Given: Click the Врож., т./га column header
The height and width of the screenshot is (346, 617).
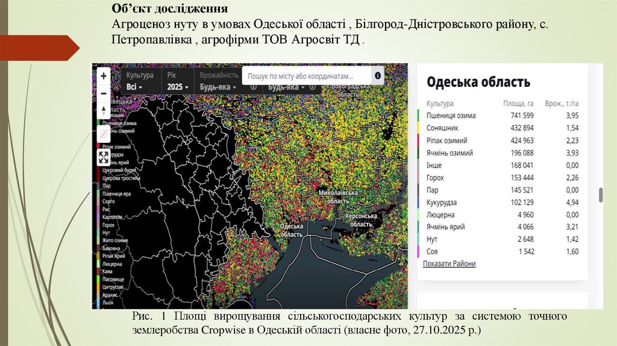Looking at the screenshot, I should point(562,104).
